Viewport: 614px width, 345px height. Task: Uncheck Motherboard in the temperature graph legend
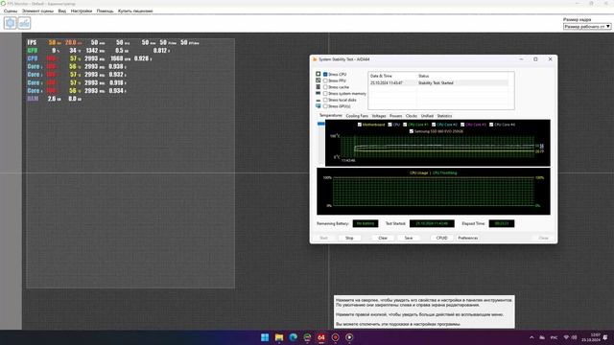(x=360, y=125)
